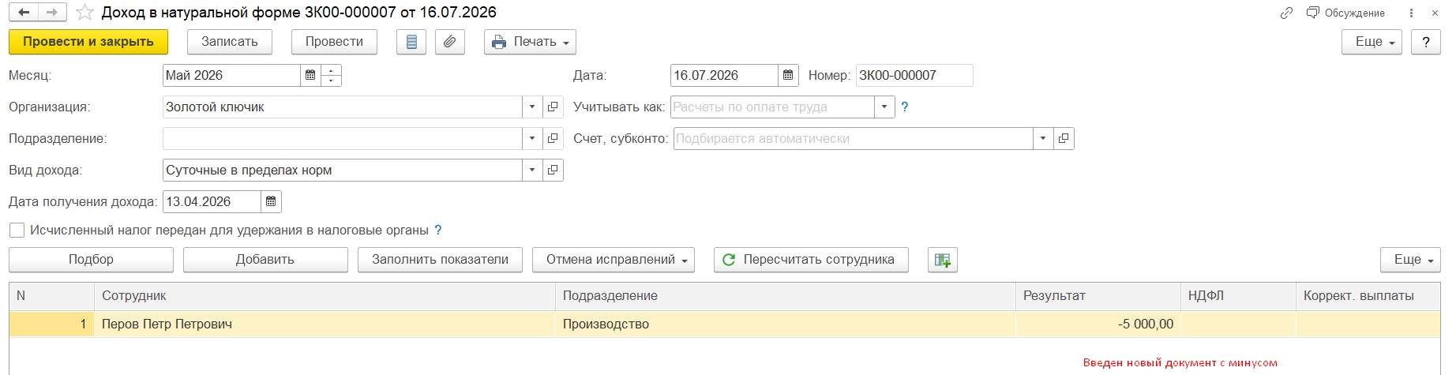Open the Печать dropdown menu

[530, 42]
